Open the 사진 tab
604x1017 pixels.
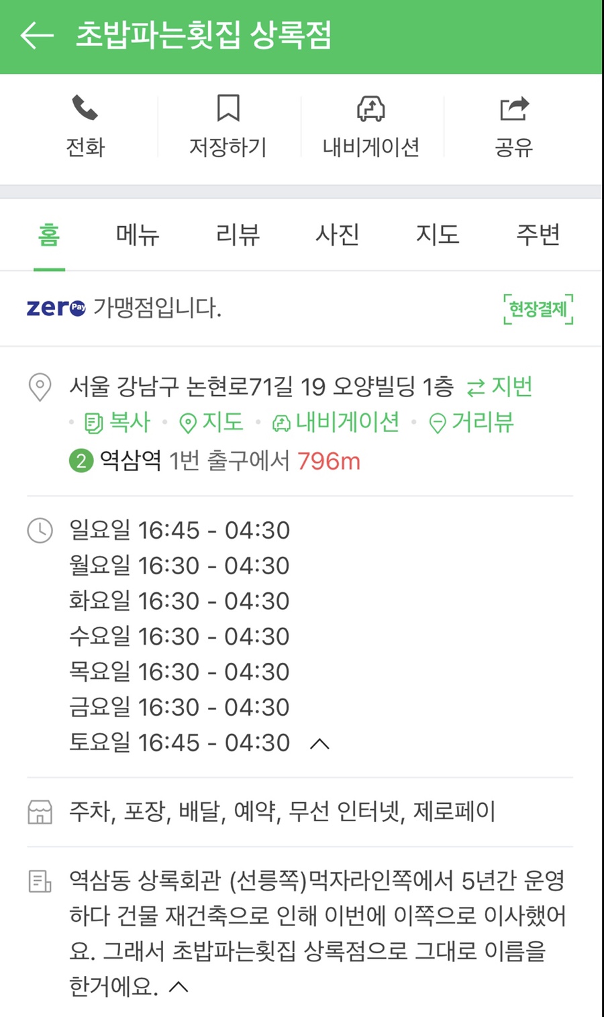pos(338,235)
